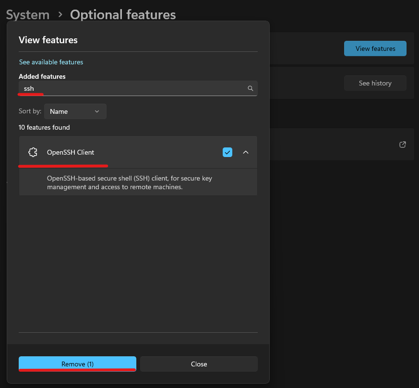Open the external link icon on right
419x388 pixels.
(x=403, y=145)
